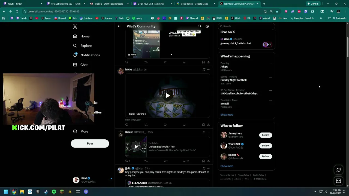The width and height of the screenshot is (349, 196).
Task: Bookmark the top video post
Action: (203, 62)
